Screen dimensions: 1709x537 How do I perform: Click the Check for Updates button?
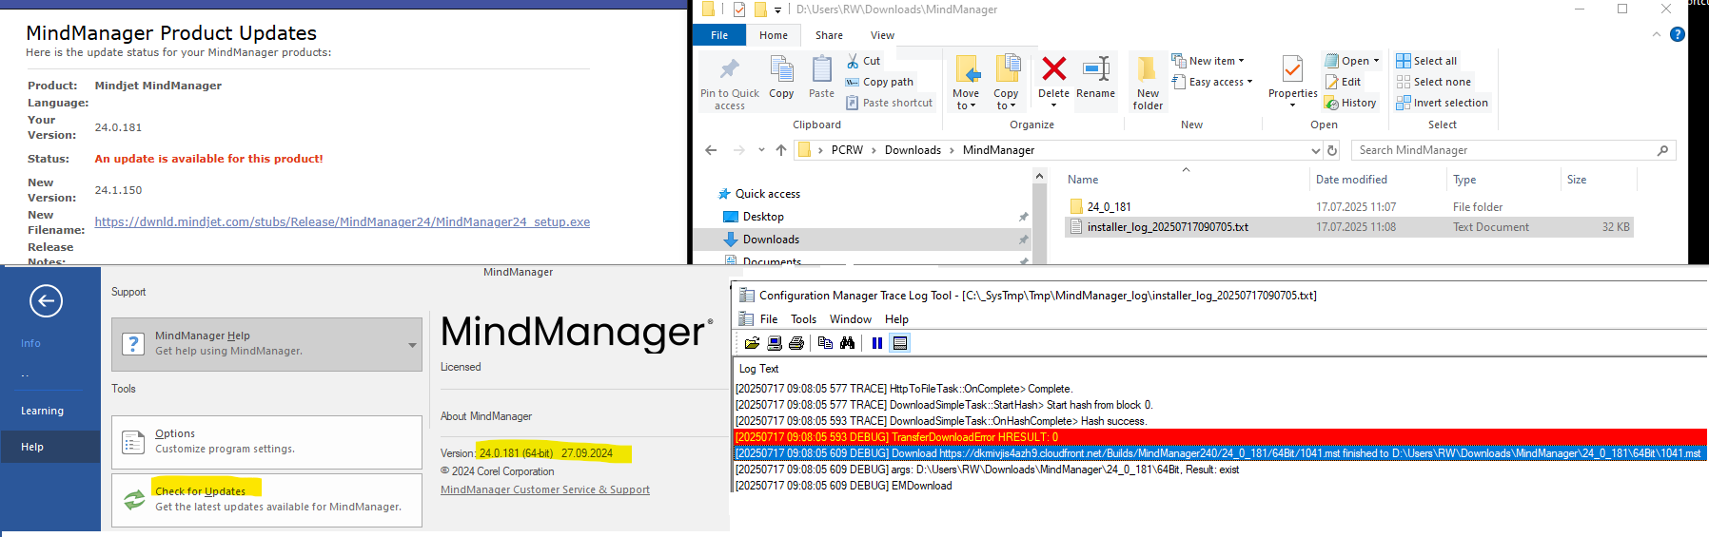(266, 499)
